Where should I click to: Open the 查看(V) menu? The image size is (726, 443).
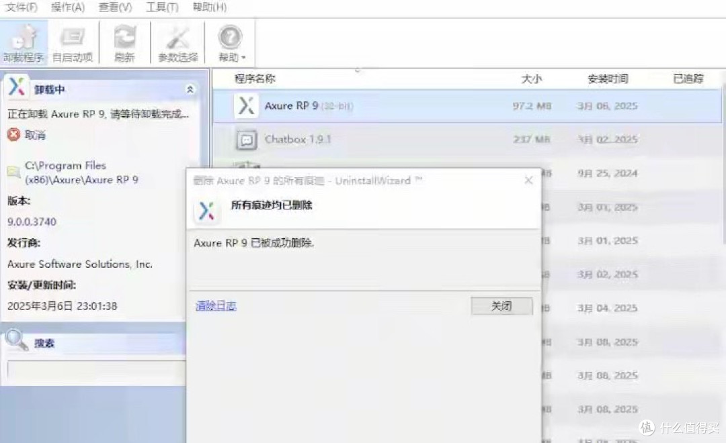(116, 7)
